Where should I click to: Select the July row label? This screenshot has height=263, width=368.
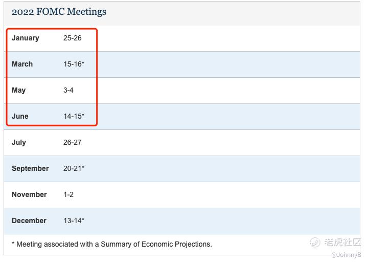[19, 142]
